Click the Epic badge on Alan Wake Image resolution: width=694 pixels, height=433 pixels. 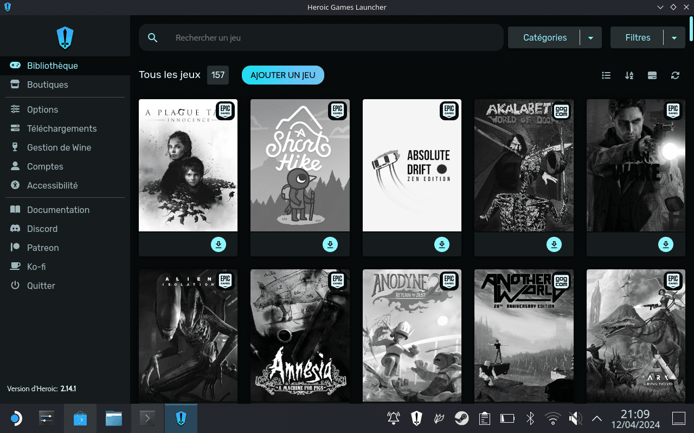point(673,111)
